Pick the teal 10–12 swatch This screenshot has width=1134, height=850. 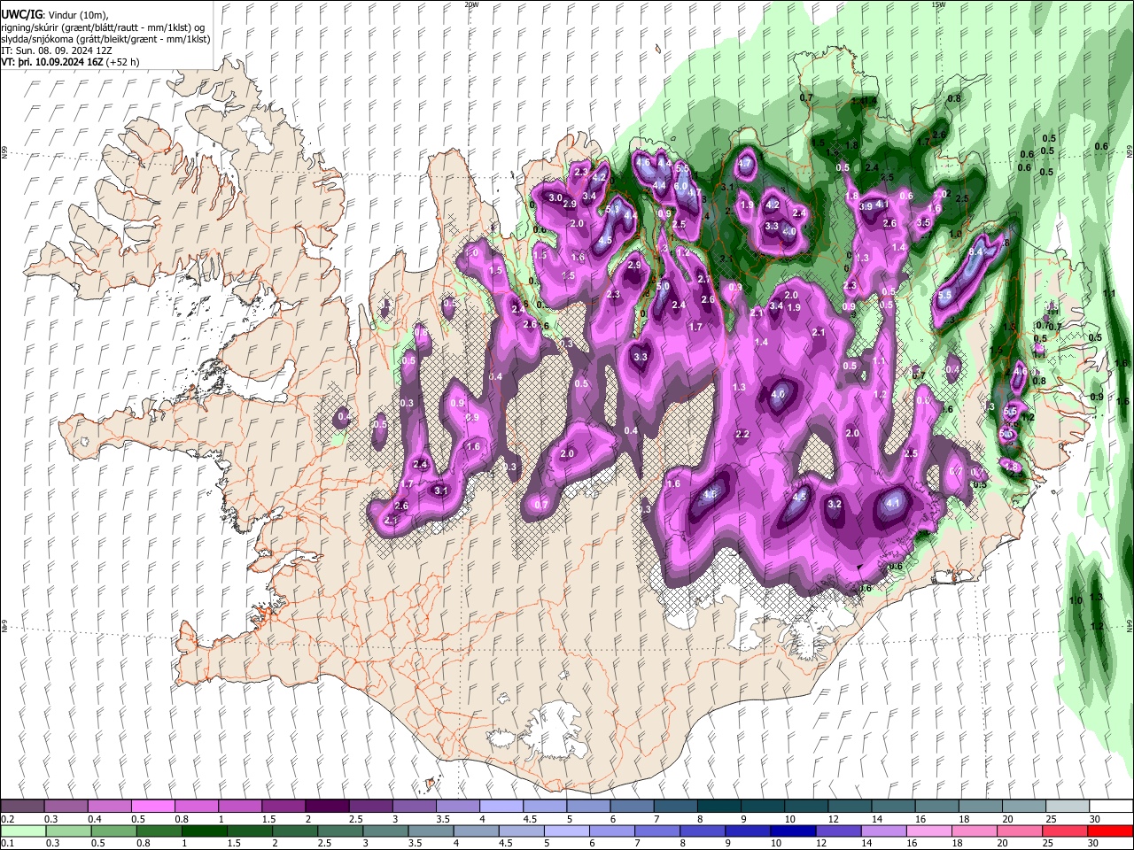pyautogui.click(x=805, y=807)
